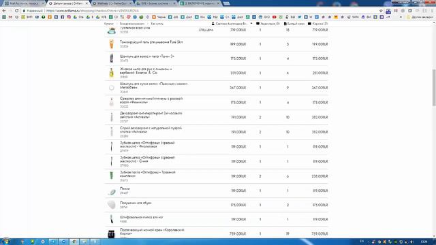This screenshot has height=245, width=436.
Task: Switch to the fifth browser tab with green icon
Action: 200,3
